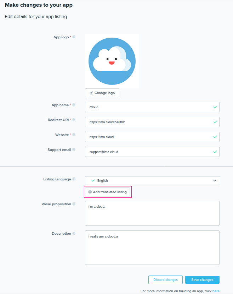Click info icon next to Website label

click(74, 135)
